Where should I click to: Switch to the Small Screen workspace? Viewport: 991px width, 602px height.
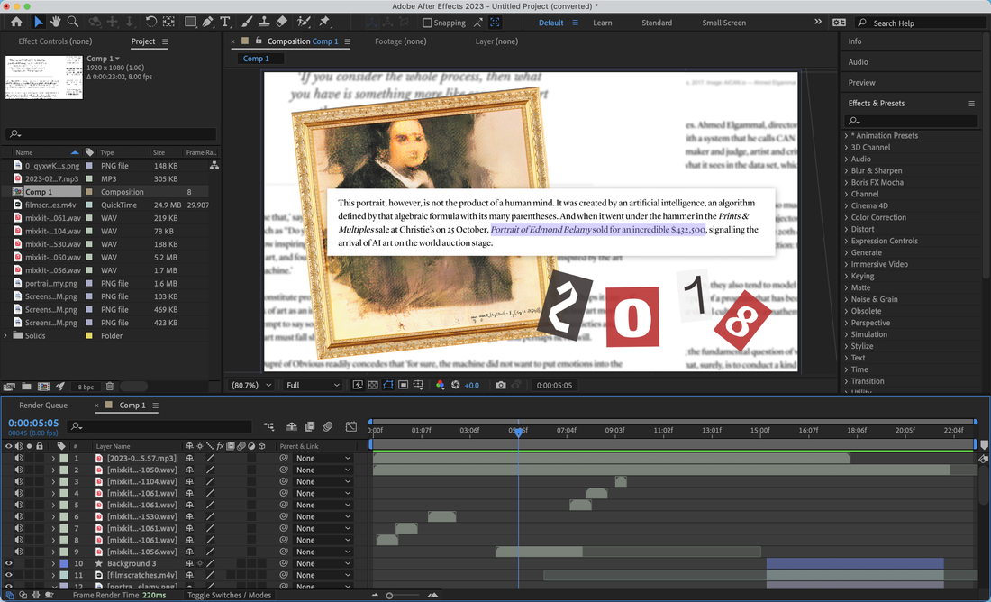point(723,23)
